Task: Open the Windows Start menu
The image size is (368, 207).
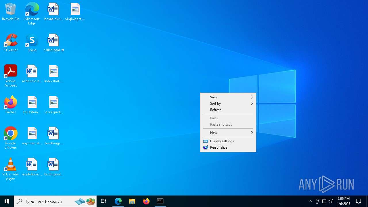Action: [7, 201]
